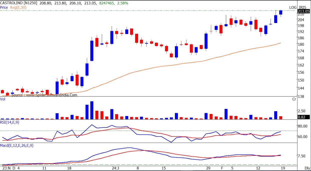
Task: Click the 138 price axis label
Action: click(301, 96)
